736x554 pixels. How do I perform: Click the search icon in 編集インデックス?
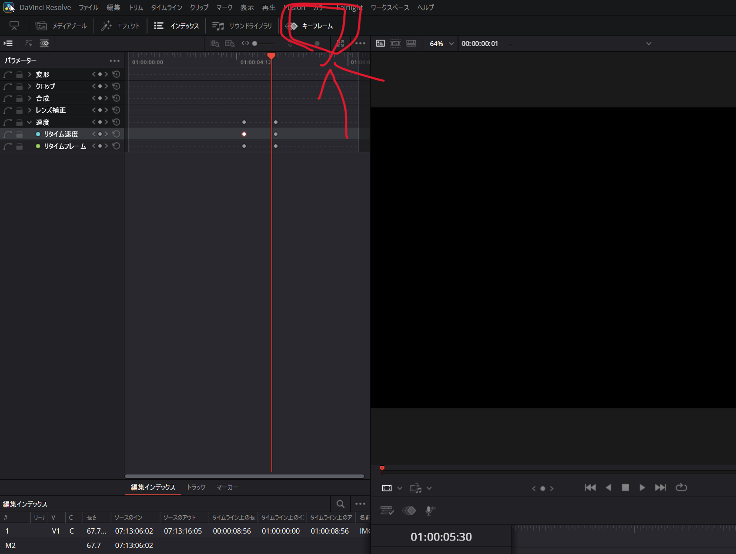pyautogui.click(x=340, y=504)
